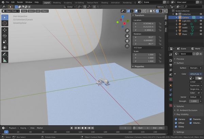Switch to solid viewport shading

tap(151, 11)
